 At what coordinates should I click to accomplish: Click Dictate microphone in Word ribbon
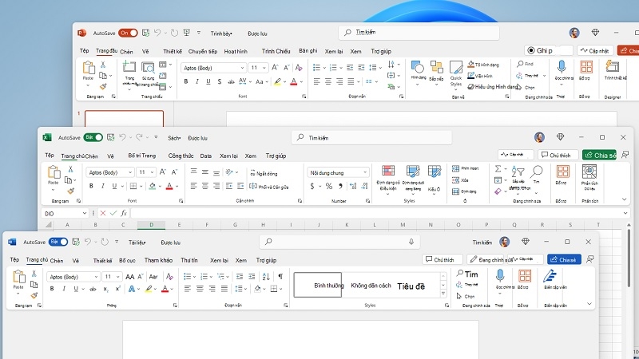(x=500, y=275)
